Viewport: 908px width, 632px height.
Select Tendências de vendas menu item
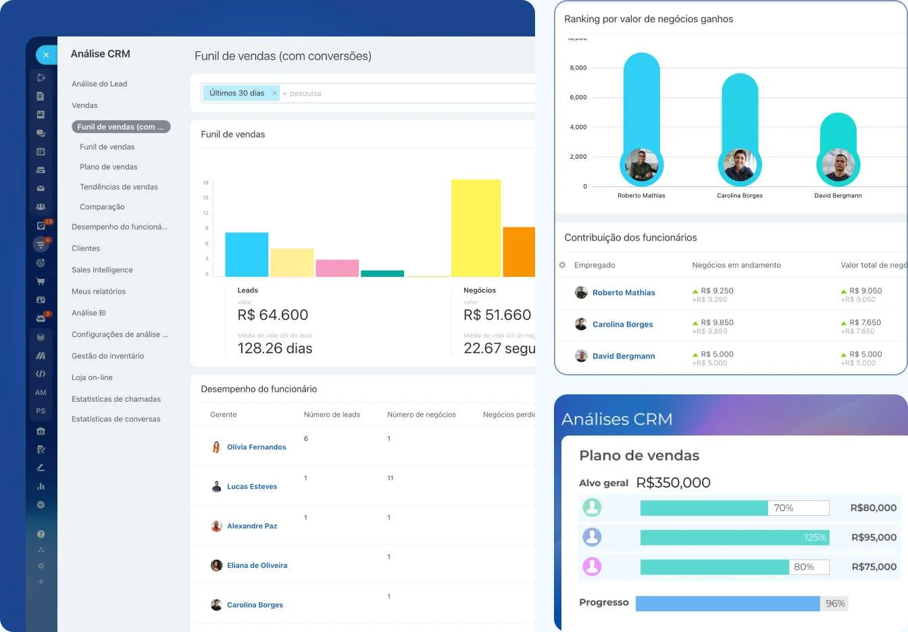(x=119, y=187)
